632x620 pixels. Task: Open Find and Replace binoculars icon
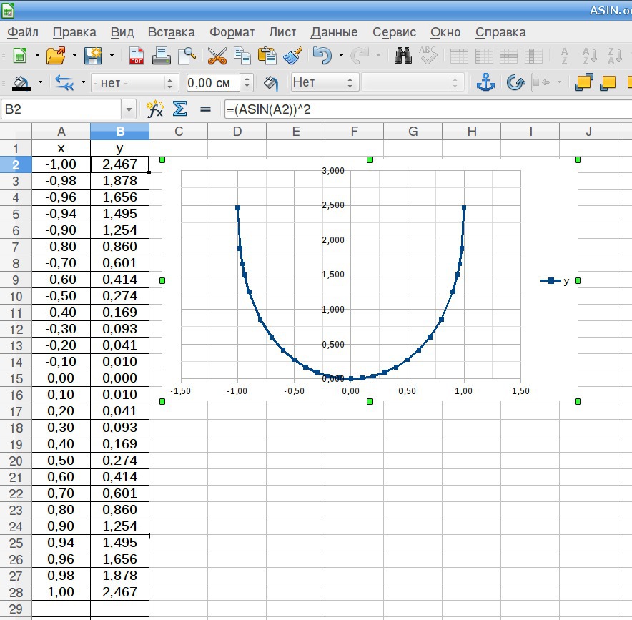point(403,56)
